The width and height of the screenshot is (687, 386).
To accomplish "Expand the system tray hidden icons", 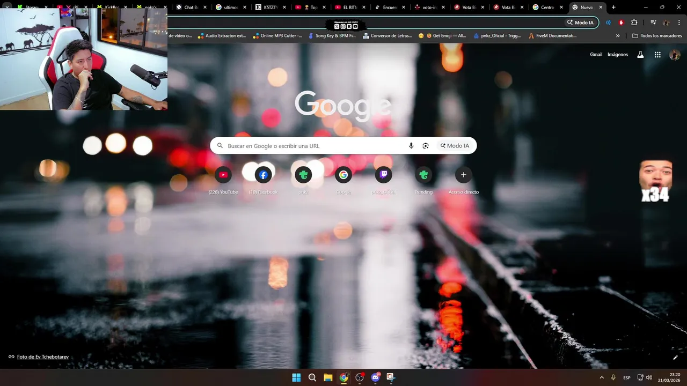I will pos(601,377).
